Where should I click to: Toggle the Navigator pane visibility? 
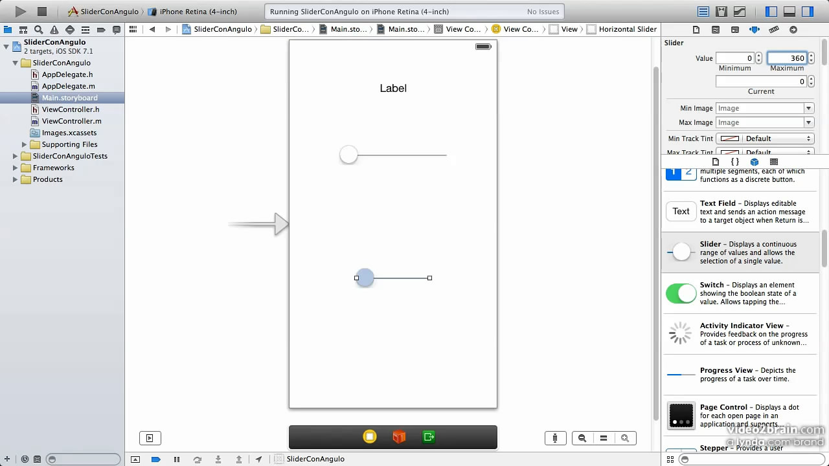pyautogui.click(x=771, y=12)
